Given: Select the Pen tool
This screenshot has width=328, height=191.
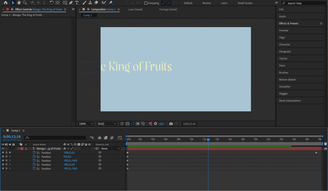Looking at the screenshot, I should coord(70,3).
